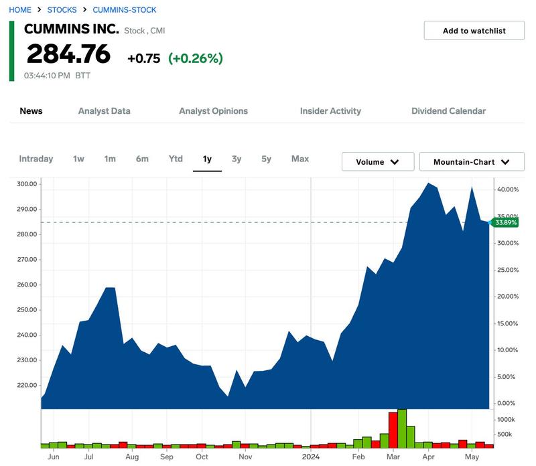Image resolution: width=536 pixels, height=466 pixels.
Task: Click the tall red volume bar in March
Action: pos(393,430)
